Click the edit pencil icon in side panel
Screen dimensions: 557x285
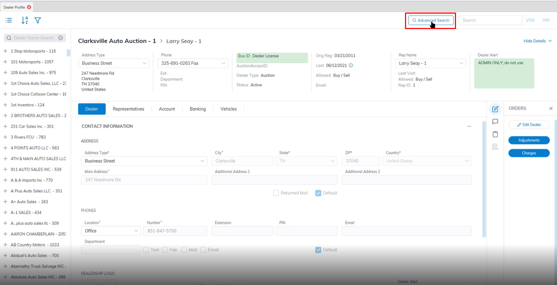click(495, 109)
